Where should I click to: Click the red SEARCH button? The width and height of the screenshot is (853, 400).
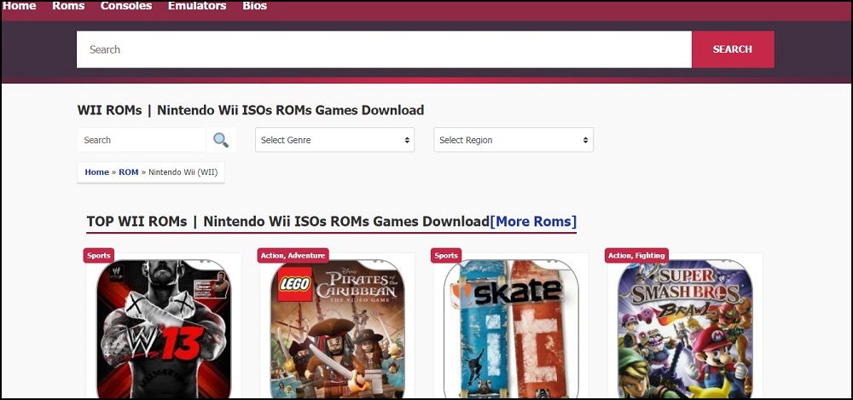tap(733, 49)
